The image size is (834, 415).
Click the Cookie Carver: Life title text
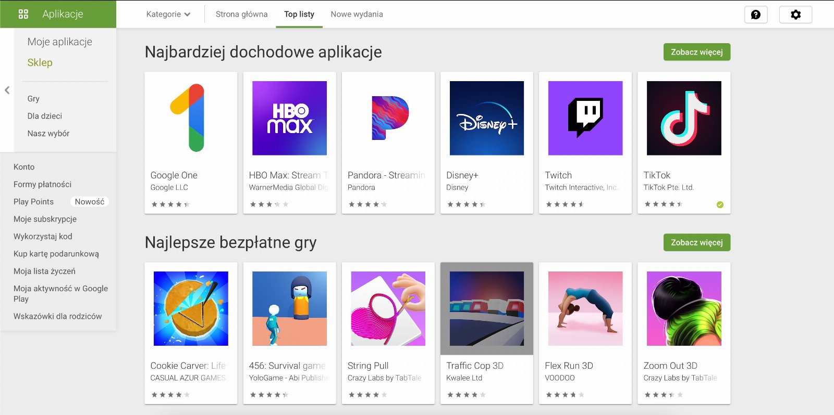coord(188,366)
